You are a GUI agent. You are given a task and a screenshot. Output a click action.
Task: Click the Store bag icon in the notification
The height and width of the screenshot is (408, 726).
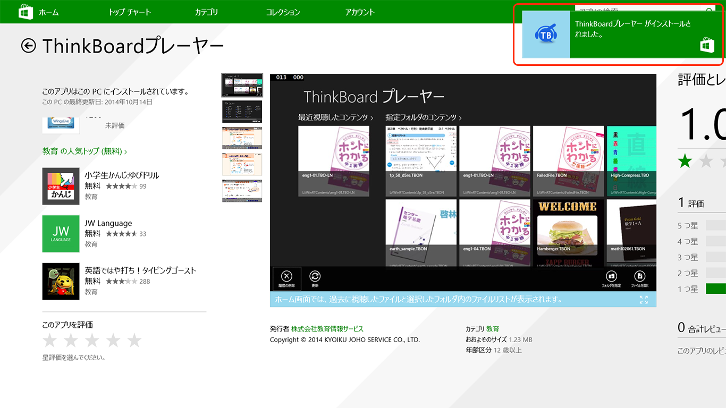pos(707,45)
